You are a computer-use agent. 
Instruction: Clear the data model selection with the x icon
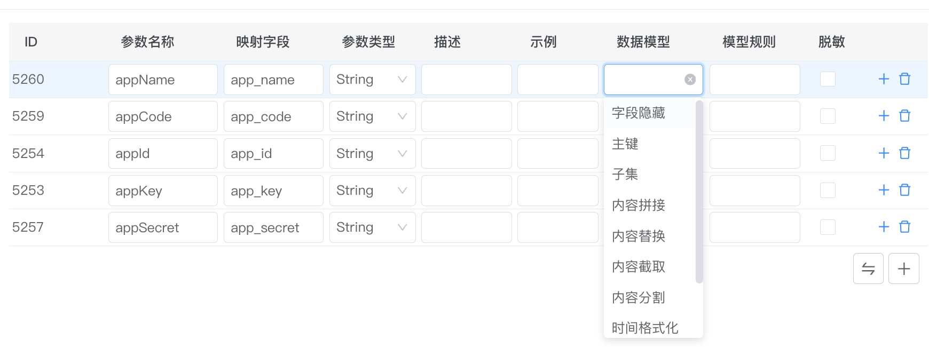click(690, 80)
